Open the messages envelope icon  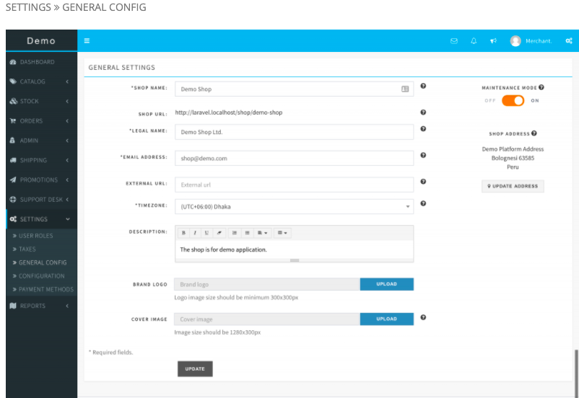point(454,41)
